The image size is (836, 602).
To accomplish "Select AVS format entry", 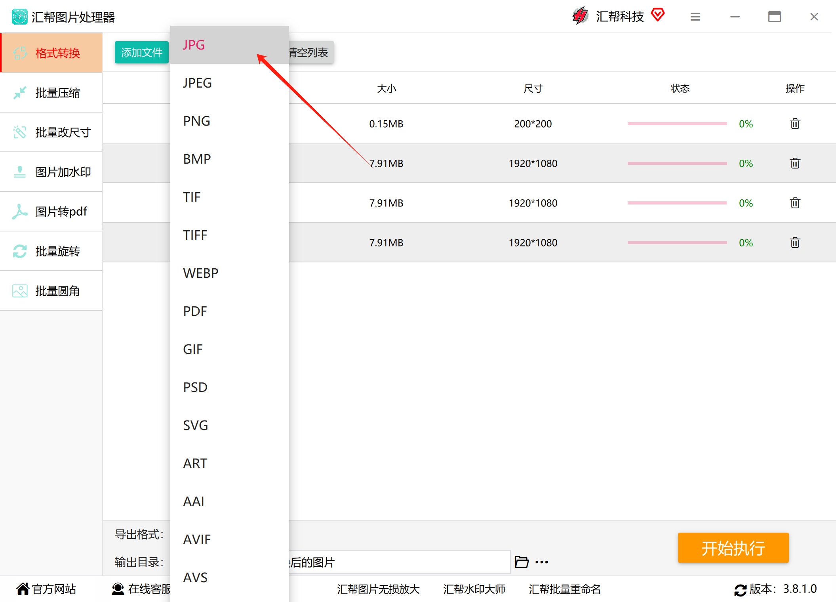I will tap(230, 577).
